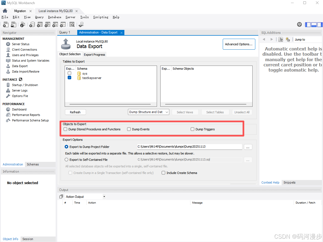Open Server Logs in Navigator
Image resolution: width=323 pixels, height=242 pixels.
(19, 90)
